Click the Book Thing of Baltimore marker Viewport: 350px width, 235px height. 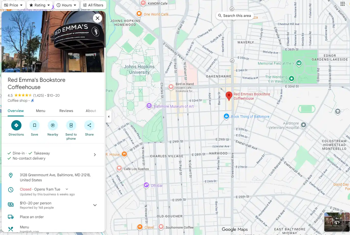(226, 116)
